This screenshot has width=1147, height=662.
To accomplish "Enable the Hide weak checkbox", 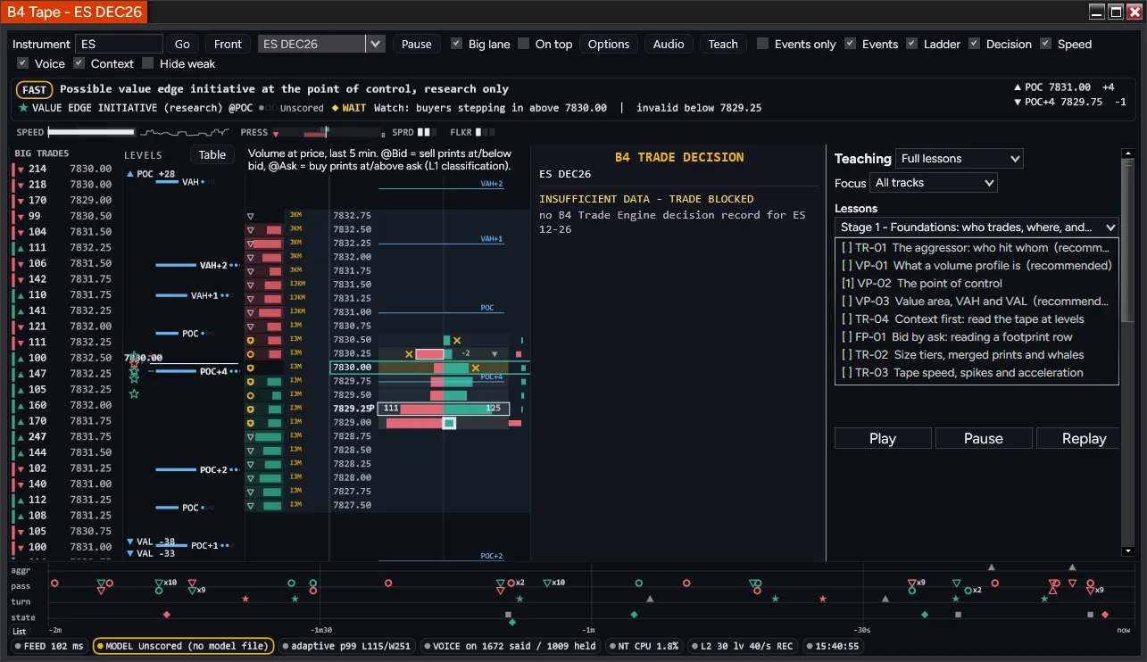I will coord(148,63).
